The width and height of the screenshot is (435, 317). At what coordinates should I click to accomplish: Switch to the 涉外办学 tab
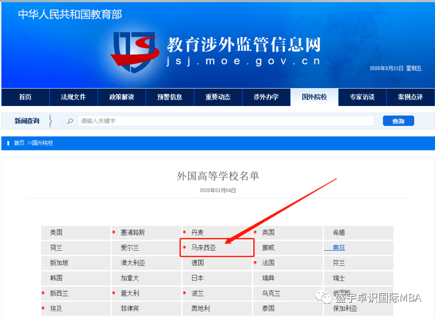[x=266, y=97]
